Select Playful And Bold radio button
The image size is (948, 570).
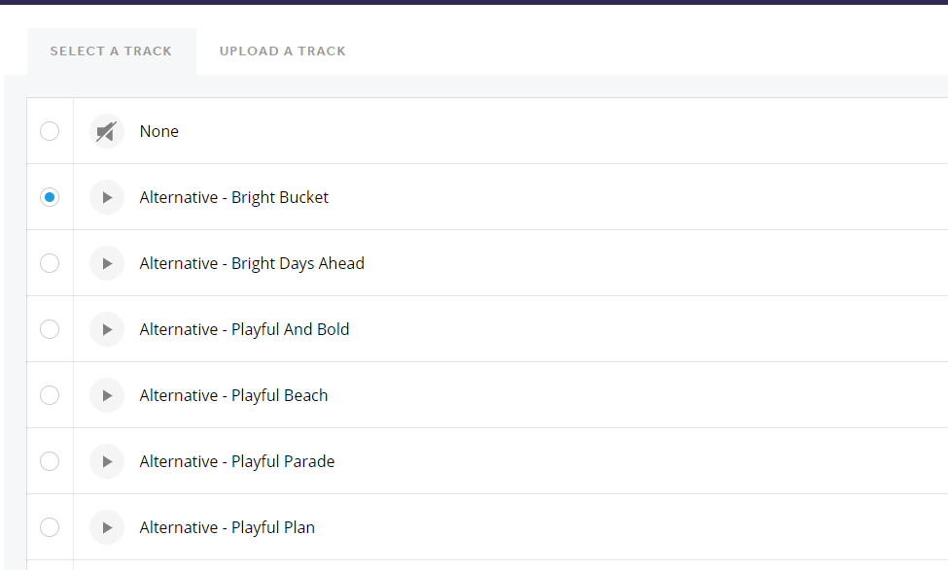pyautogui.click(x=50, y=329)
